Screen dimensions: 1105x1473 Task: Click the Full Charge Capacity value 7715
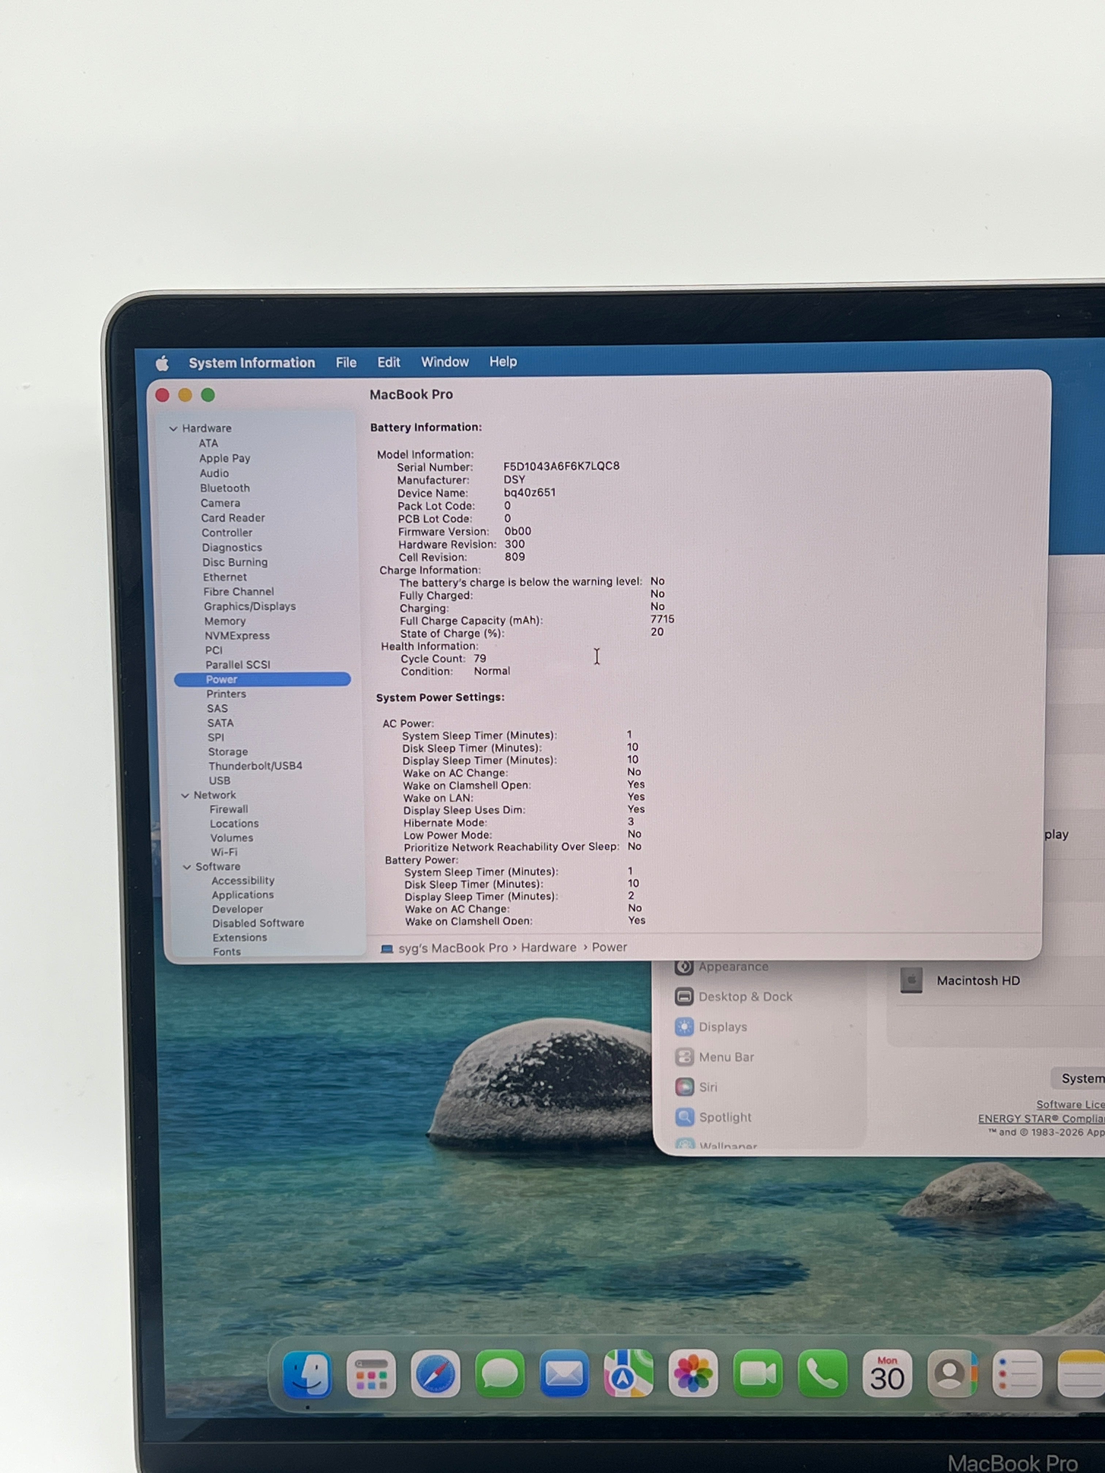[x=662, y=619]
